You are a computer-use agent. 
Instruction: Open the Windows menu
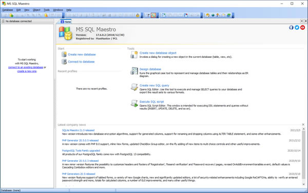pyautogui.click(x=58, y=10)
